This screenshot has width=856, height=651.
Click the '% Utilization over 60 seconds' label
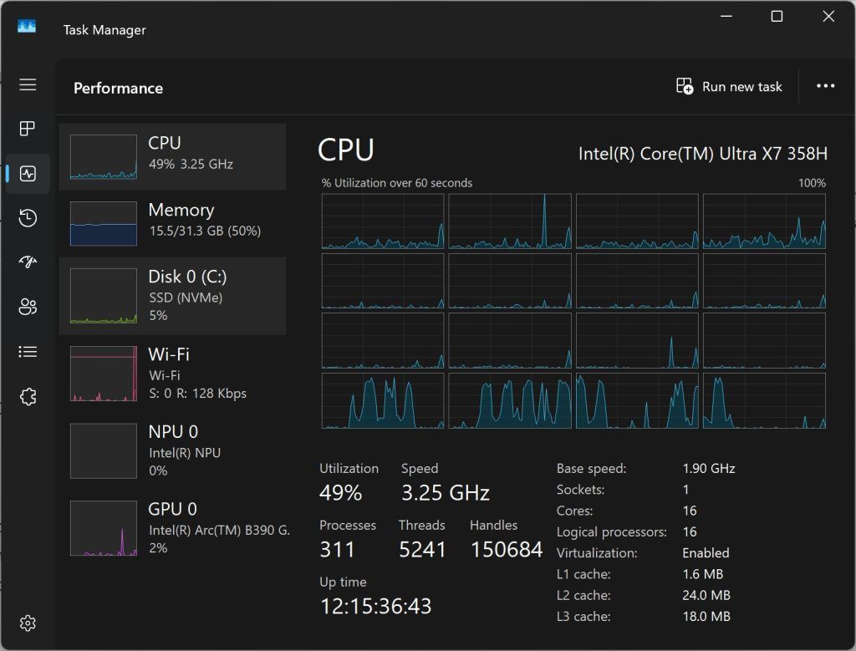tap(397, 183)
